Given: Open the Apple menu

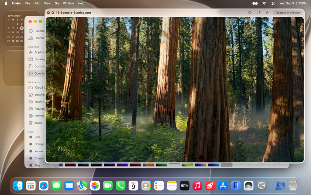Looking at the screenshot, I should click(6, 3).
